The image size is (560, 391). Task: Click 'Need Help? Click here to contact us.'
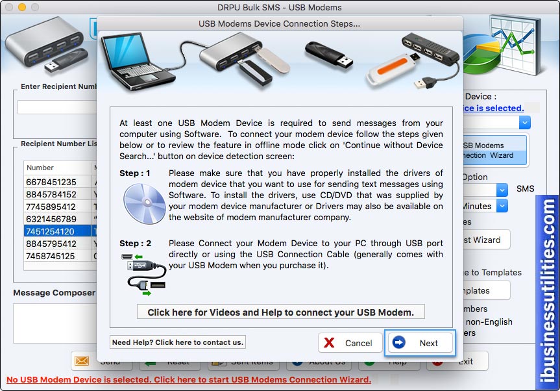point(178,342)
